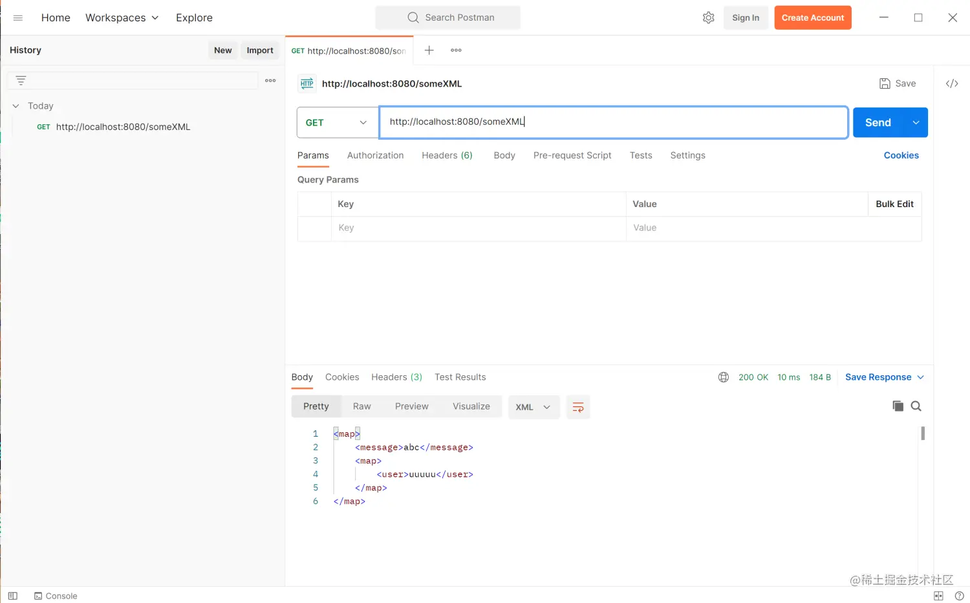Open the Cookies link
The height and width of the screenshot is (603, 970).
coord(901,155)
